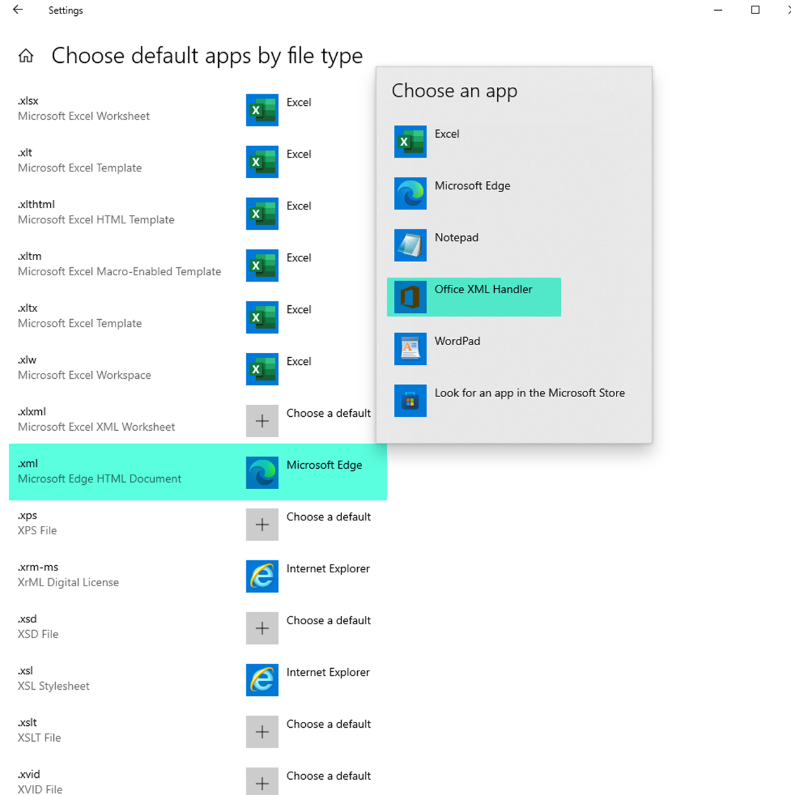Click the Internet Explorer icon for .xsl
Viewport: 791px width, 795px height.
(262, 680)
